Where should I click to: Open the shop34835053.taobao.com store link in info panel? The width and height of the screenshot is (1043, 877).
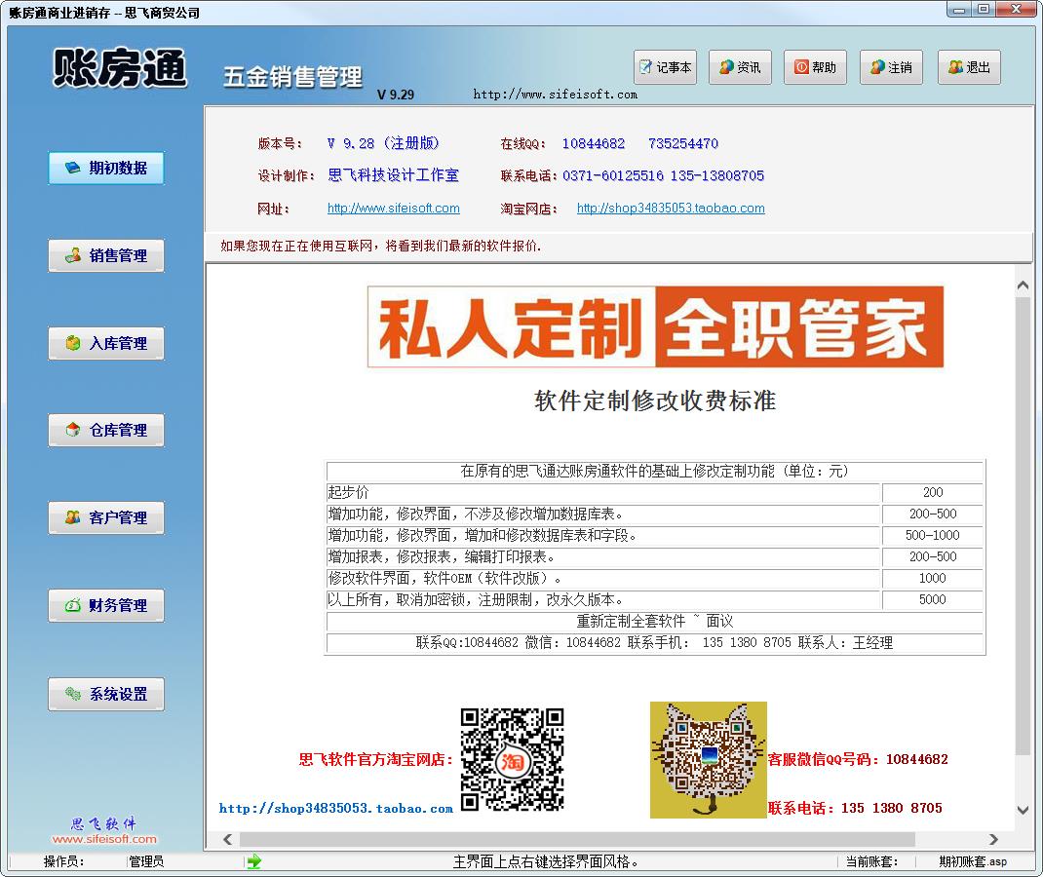coord(671,209)
